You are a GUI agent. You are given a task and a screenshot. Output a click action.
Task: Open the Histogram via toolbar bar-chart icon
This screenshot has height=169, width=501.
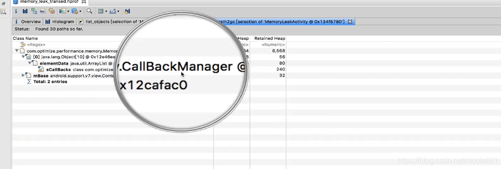coord(25,11)
